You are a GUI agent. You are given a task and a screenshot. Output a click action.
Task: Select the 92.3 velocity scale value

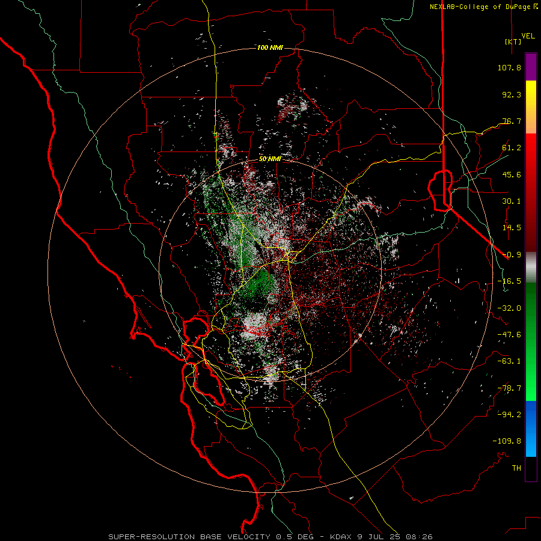click(x=512, y=94)
